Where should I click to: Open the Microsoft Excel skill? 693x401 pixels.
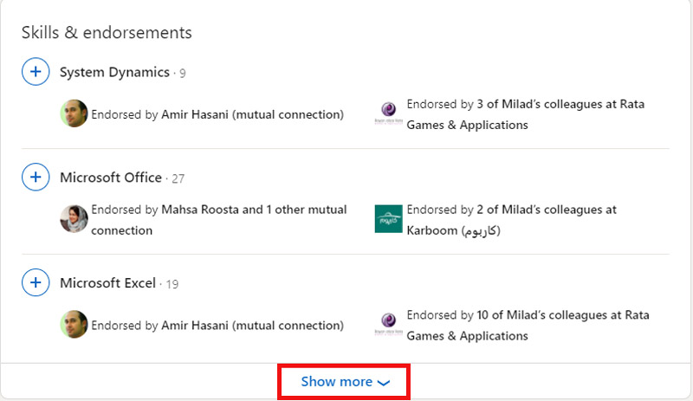tap(107, 283)
